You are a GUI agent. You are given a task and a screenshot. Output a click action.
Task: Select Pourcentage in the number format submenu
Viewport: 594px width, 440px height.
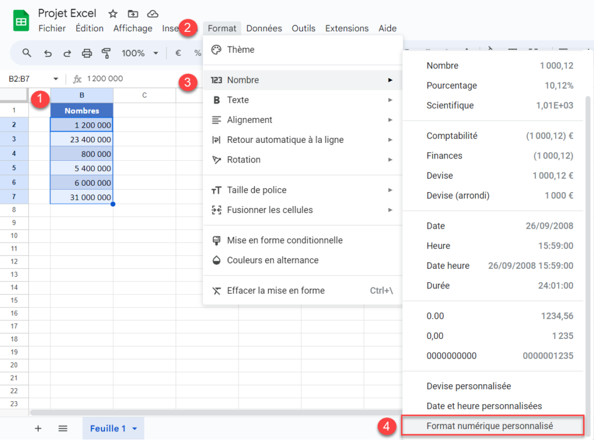tap(451, 85)
